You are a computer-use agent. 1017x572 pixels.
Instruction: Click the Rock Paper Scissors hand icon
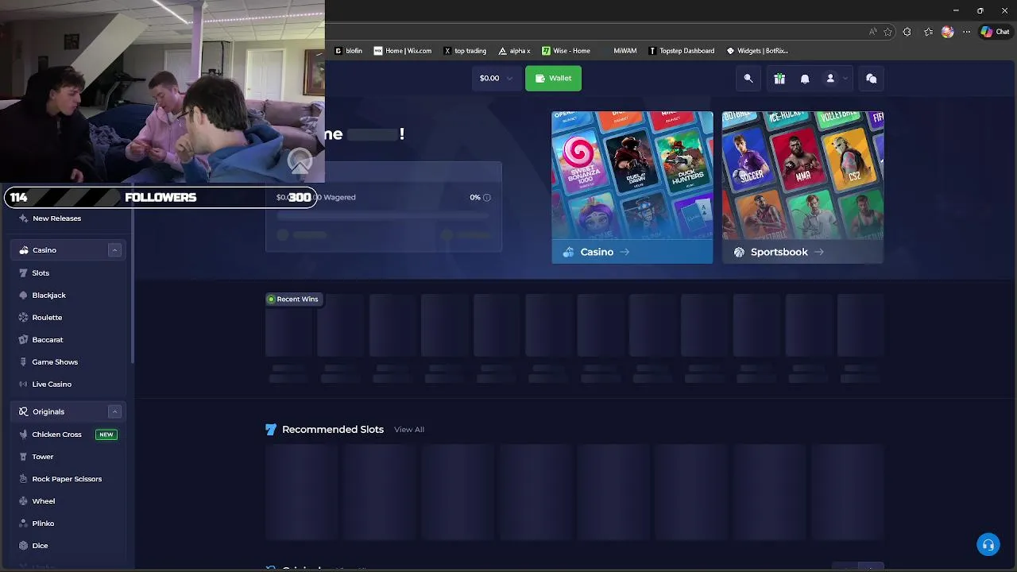tap(23, 479)
